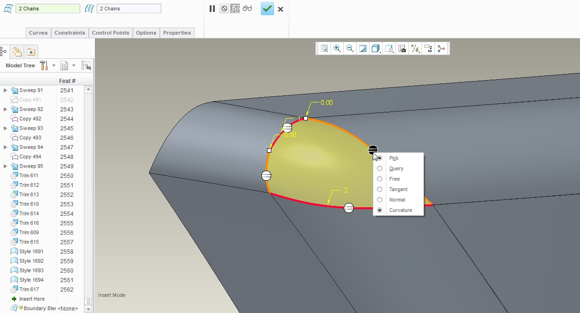Select Copy 492 in model tree
Image resolution: width=580 pixels, height=313 pixels.
[30, 119]
